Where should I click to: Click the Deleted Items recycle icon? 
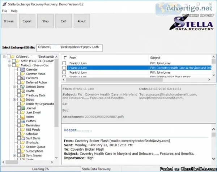[23, 87]
